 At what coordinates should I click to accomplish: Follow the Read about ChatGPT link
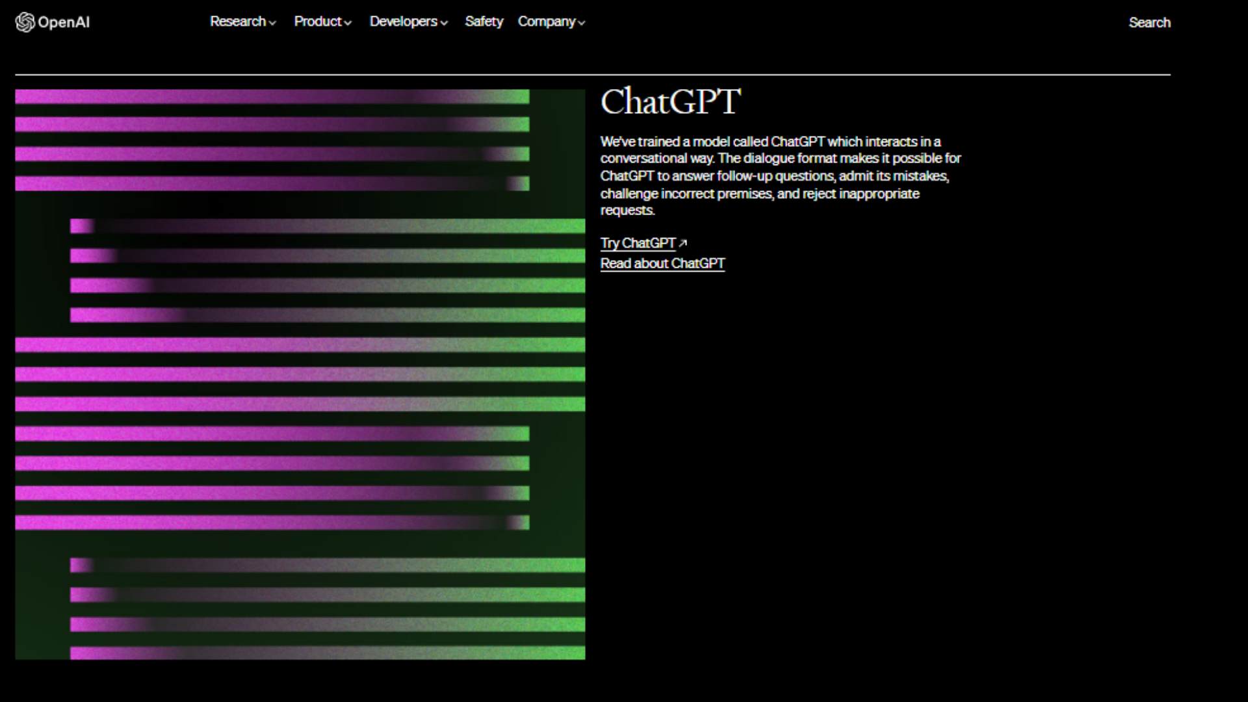[662, 263]
